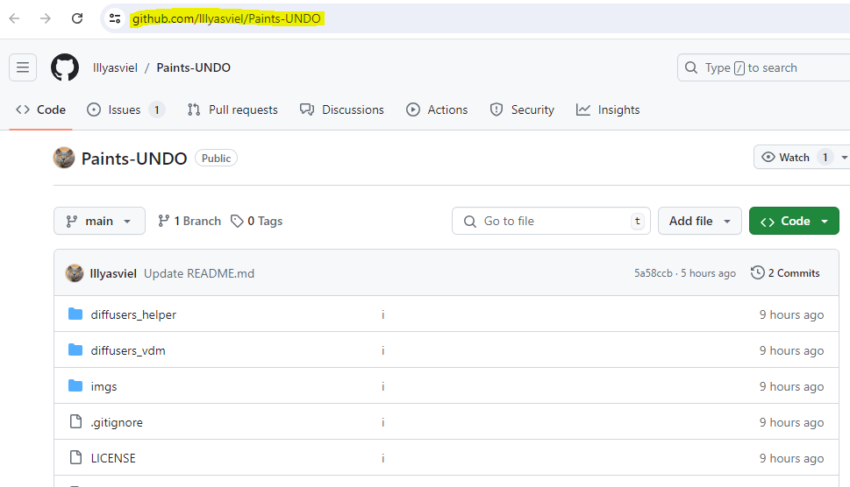
Task: Select the github.com URL in the address bar
Action: [226, 18]
